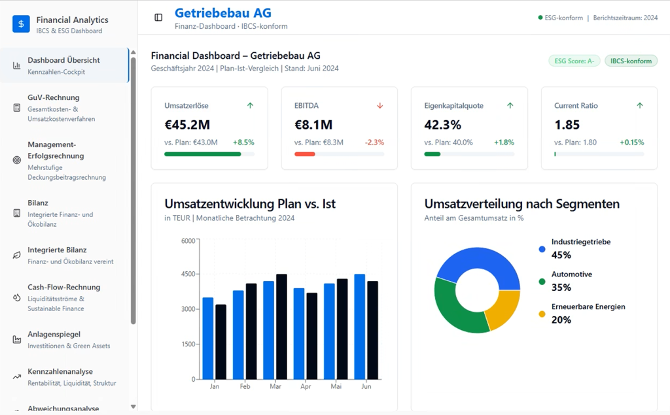Click the IBCS-konform badge

point(631,61)
